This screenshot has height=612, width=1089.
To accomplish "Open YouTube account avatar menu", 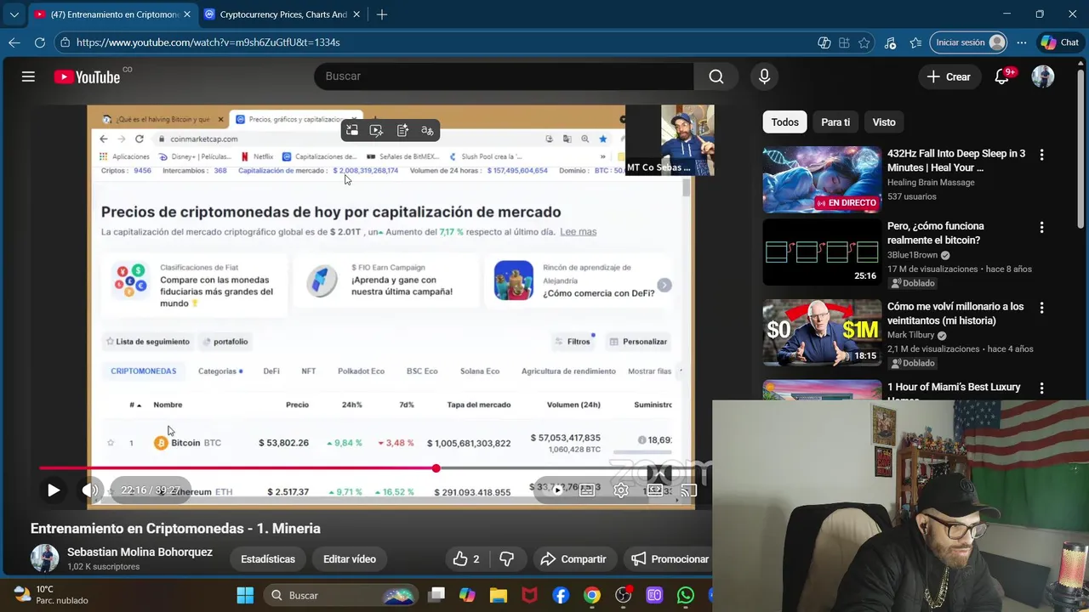I will [1043, 76].
